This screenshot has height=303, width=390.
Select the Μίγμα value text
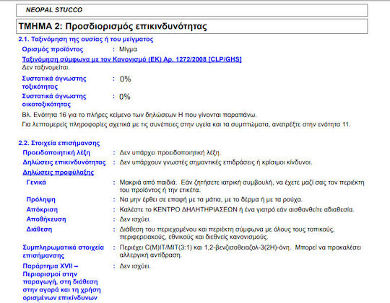point(128,49)
